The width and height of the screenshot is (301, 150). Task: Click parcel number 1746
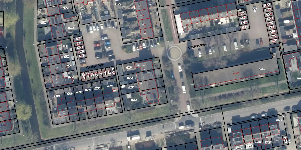[110, 86]
